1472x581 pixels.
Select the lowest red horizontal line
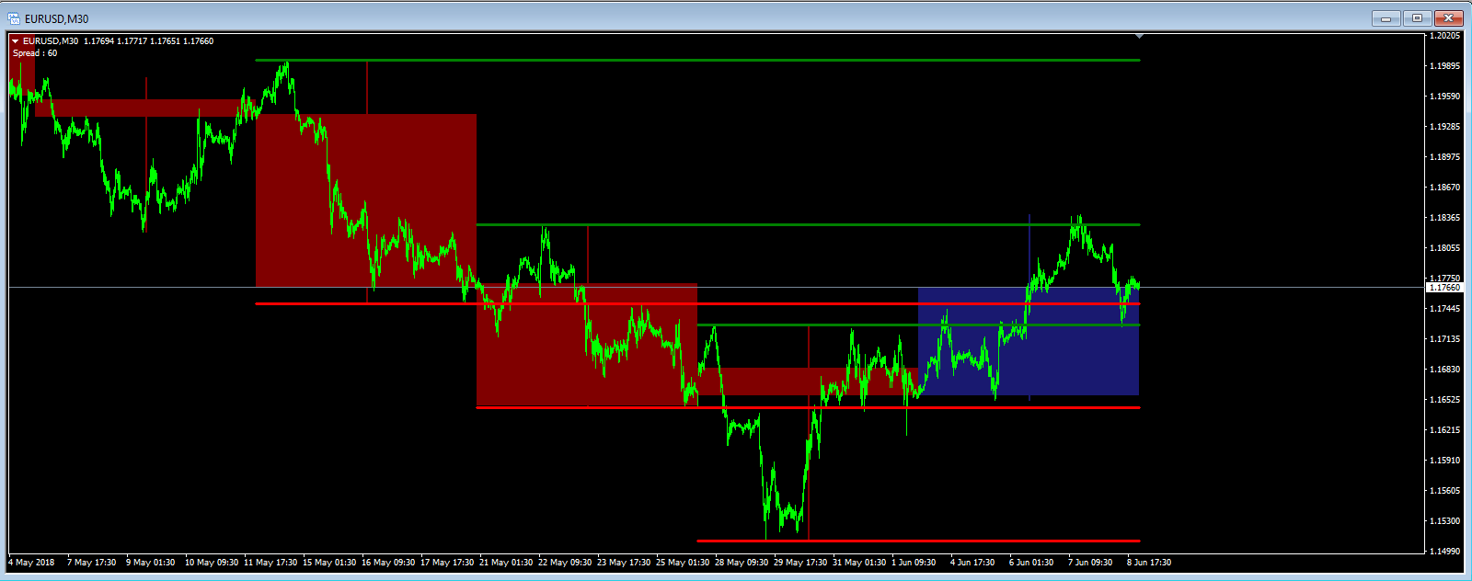[x=918, y=541]
